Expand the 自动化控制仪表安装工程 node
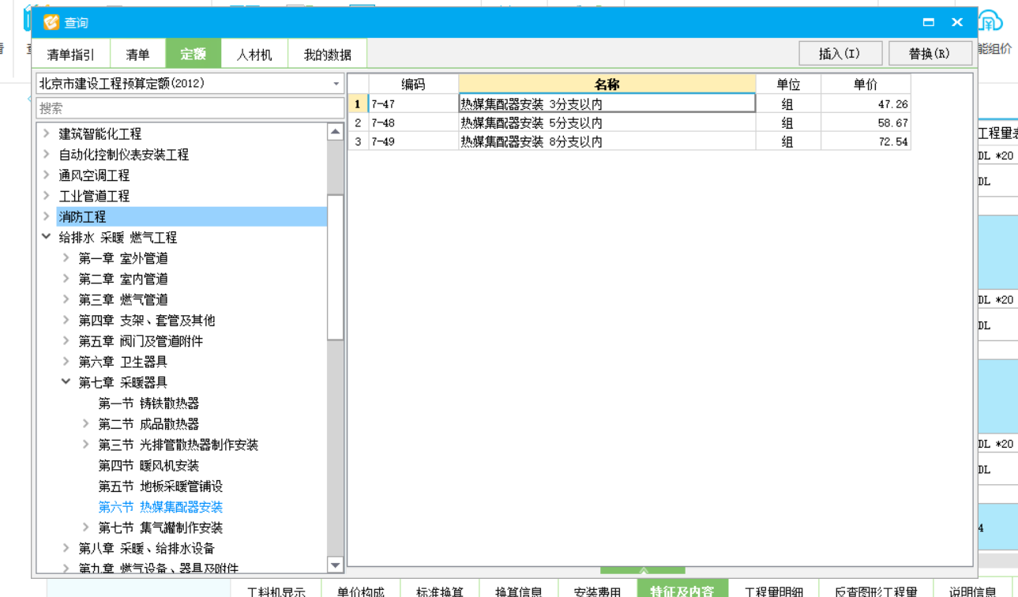The height and width of the screenshot is (597, 1018). click(x=47, y=154)
